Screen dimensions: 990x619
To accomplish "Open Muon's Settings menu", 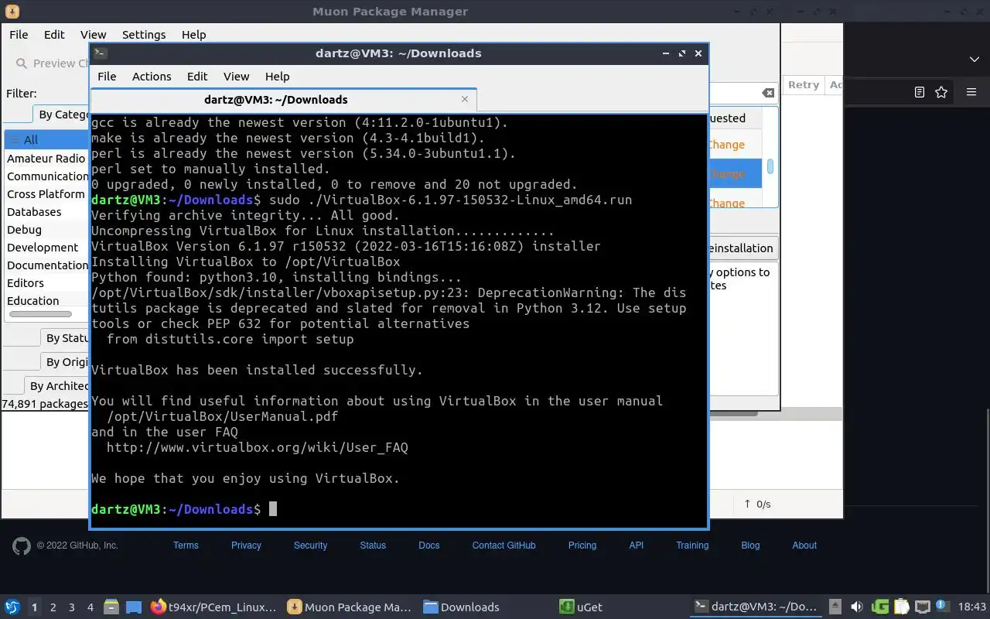I will point(144,34).
